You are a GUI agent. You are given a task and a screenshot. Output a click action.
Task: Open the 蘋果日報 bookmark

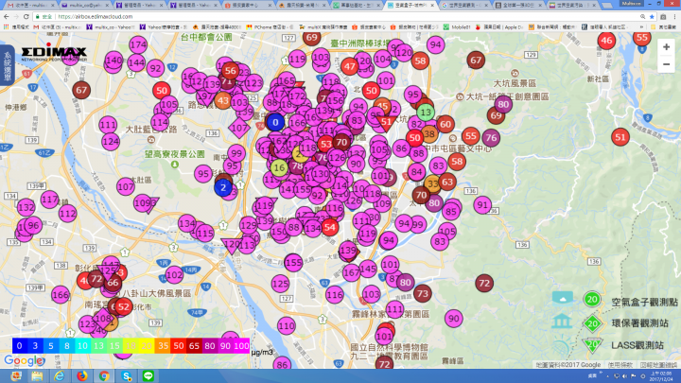[499, 26]
